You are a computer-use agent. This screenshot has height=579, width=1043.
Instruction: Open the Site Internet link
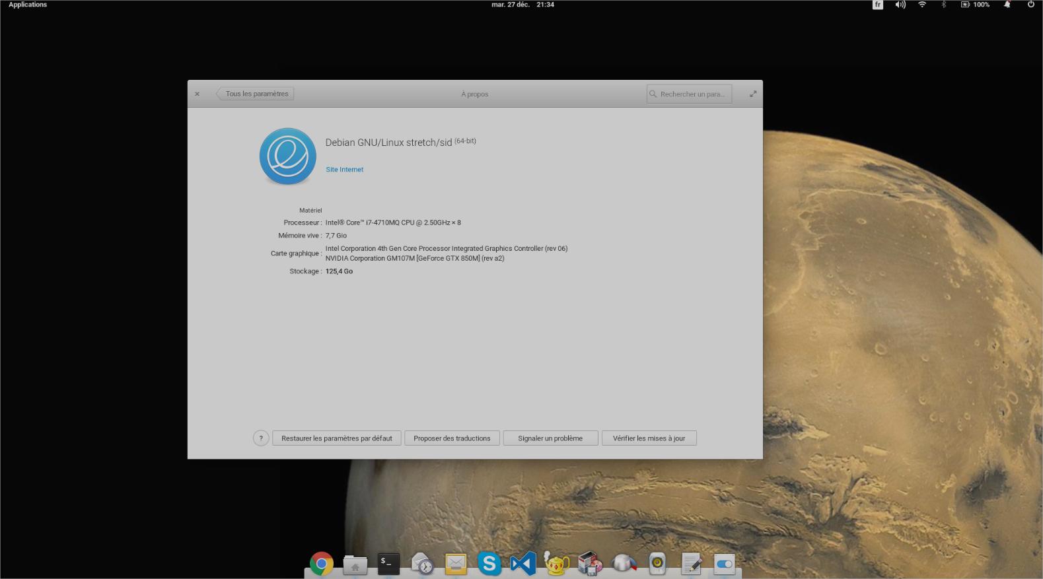coord(344,170)
